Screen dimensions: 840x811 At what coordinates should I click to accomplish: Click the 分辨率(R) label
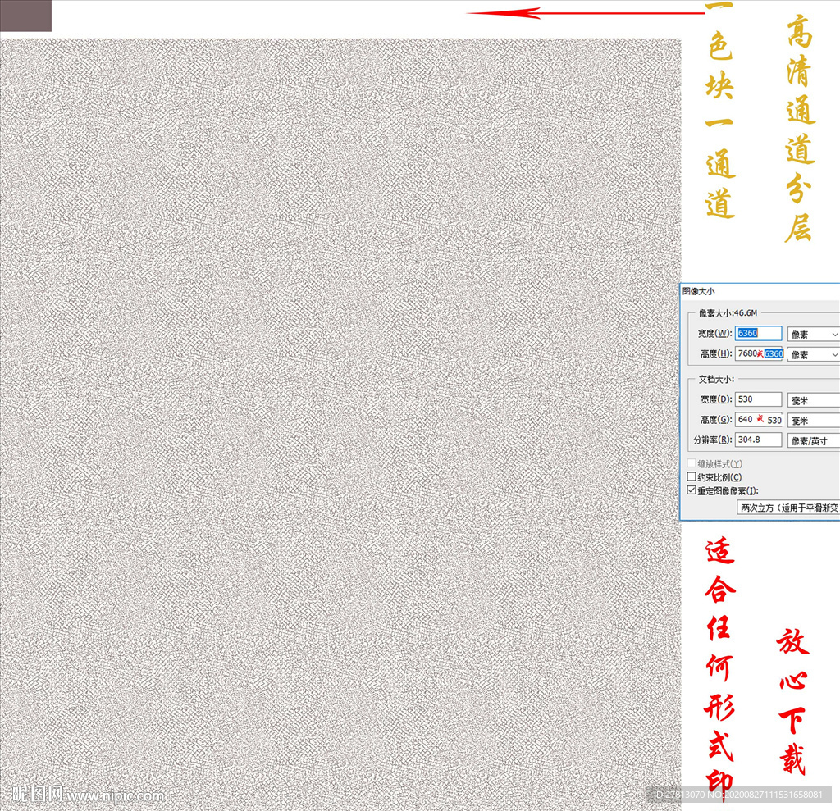coord(713,440)
